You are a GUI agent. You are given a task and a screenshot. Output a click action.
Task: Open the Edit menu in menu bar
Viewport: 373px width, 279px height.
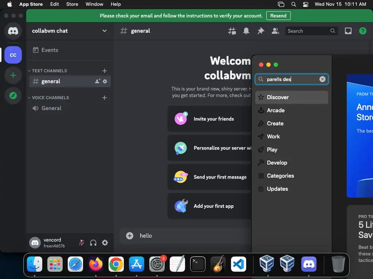(55, 4)
